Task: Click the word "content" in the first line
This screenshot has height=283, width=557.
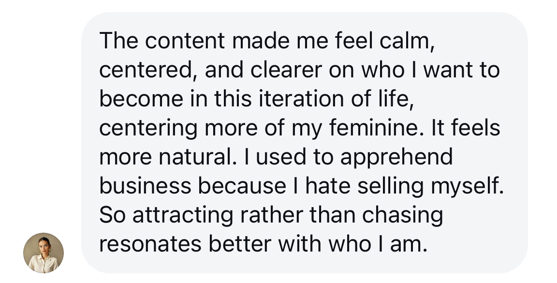Action: point(185,41)
